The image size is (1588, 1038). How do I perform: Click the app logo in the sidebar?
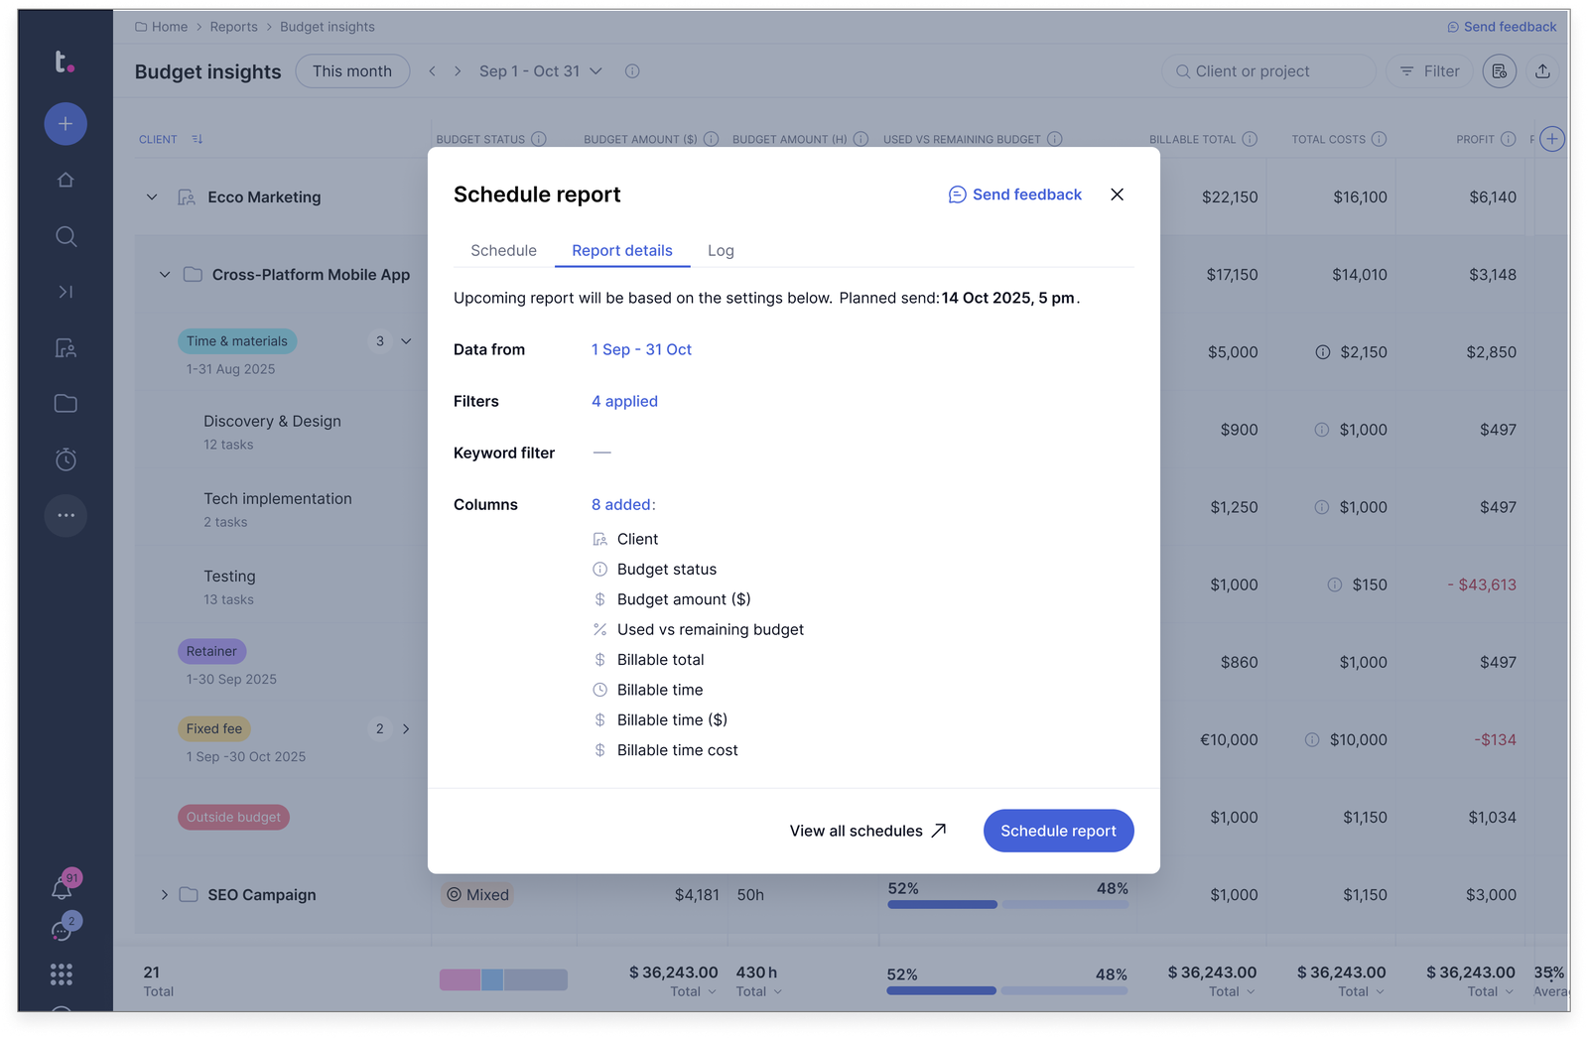[65, 63]
